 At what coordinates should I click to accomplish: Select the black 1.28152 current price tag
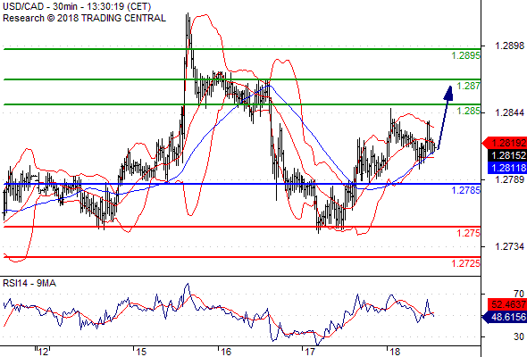pos(507,155)
